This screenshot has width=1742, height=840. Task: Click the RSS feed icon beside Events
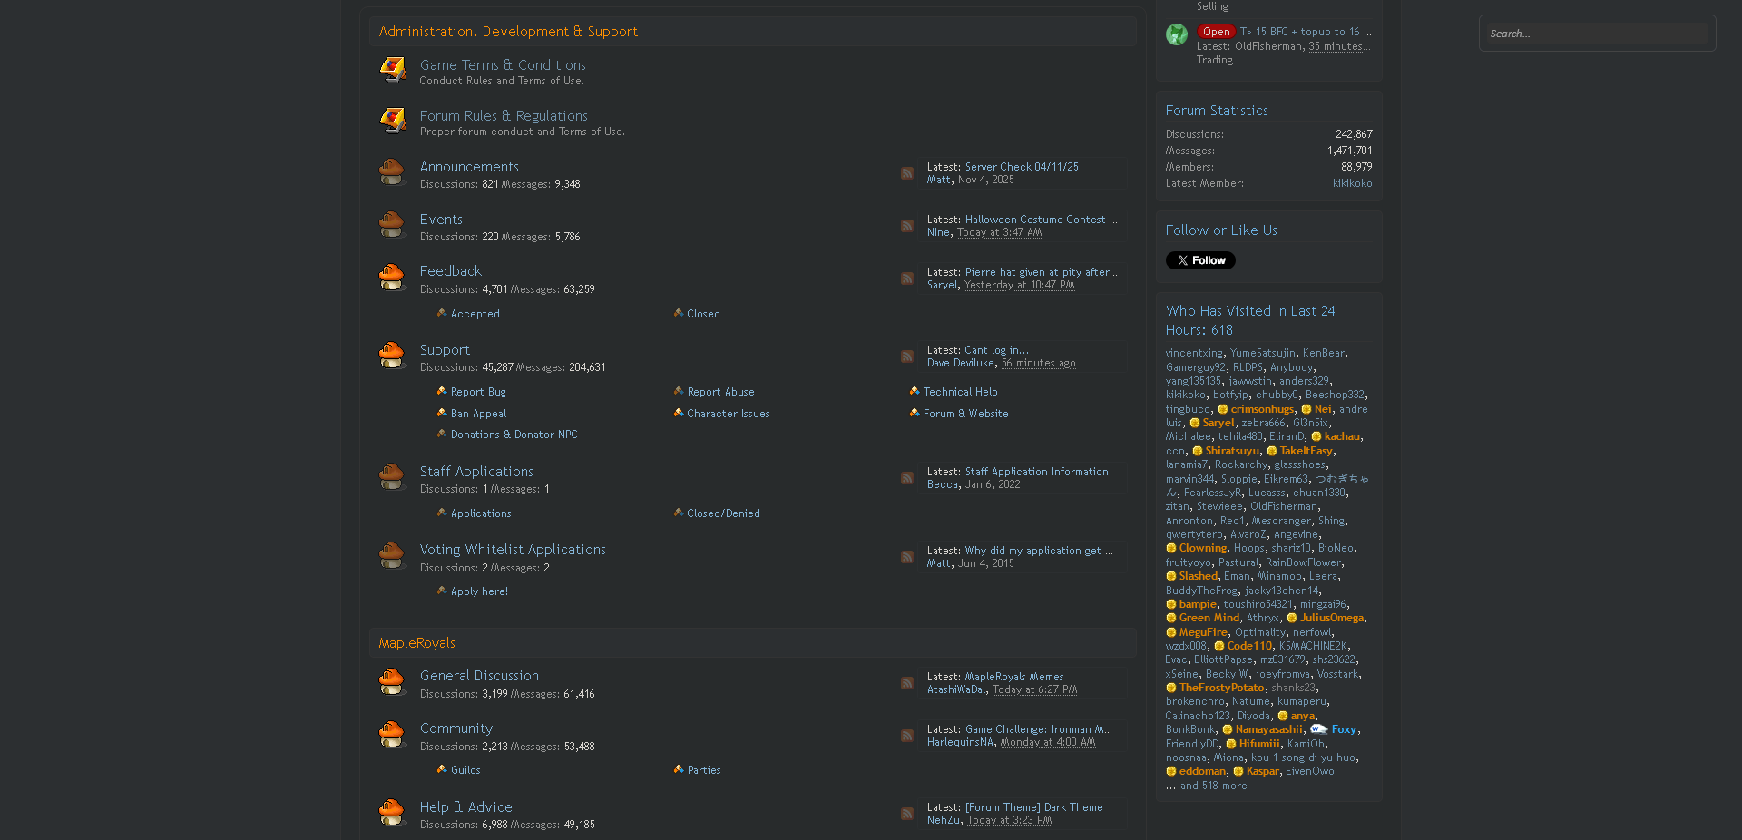click(x=906, y=226)
